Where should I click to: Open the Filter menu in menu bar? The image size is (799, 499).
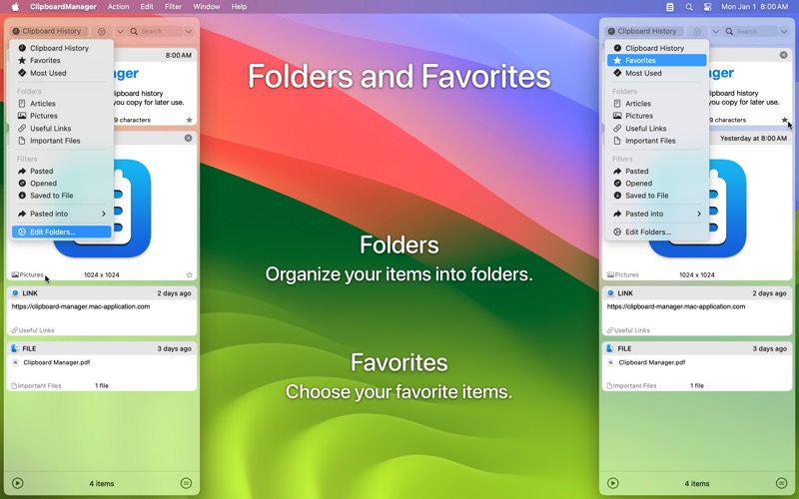(173, 7)
